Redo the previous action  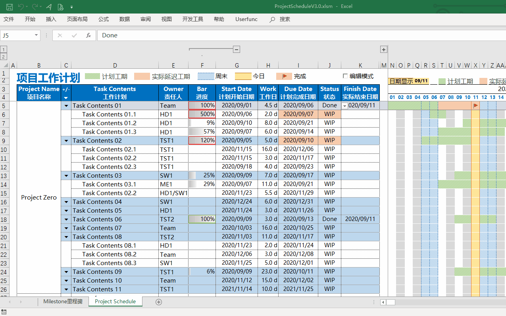35,6
